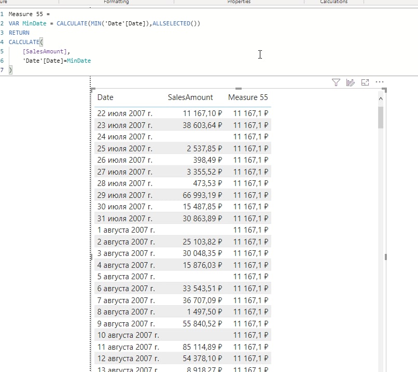Select the '23 июля 2007 г.' date cell
Image resolution: width=418 pixels, height=372 pixels.
pos(125,125)
